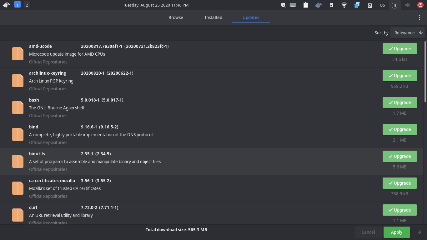Click the curl package name

[x=33, y=207]
